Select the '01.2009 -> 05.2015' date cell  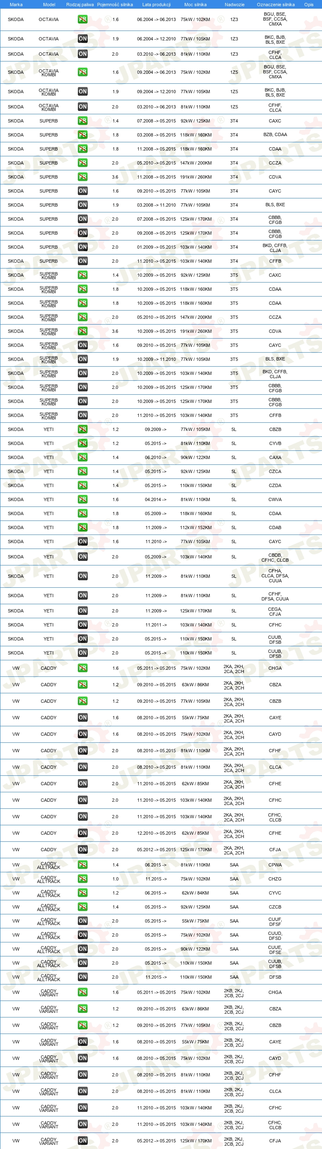click(x=156, y=247)
